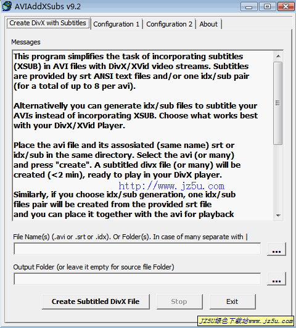296x328 pixels.
Task: Open the About tab
Action: (x=208, y=24)
